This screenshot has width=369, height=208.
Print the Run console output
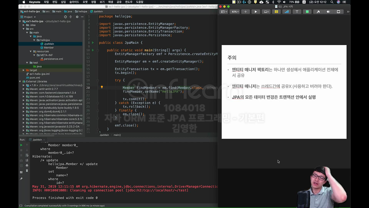(x=27, y=166)
